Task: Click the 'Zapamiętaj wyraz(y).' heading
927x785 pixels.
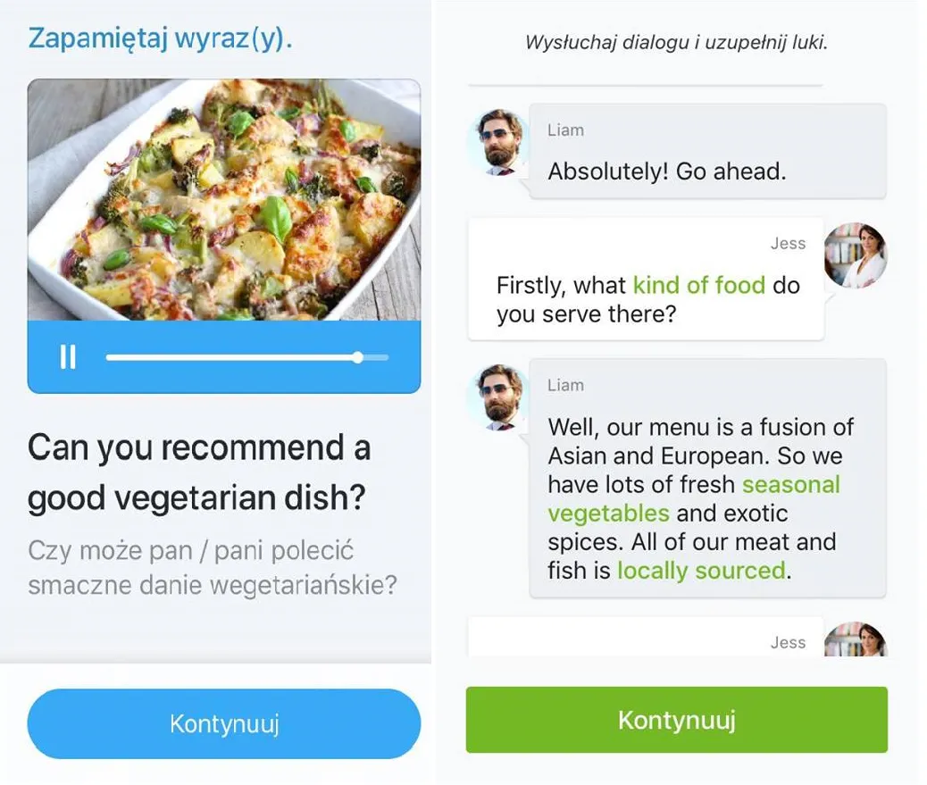Action: coord(160,39)
